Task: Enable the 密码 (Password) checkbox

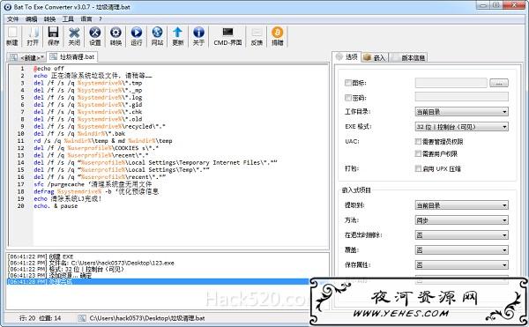Action: click(348, 98)
